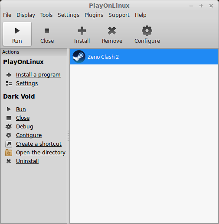Open Configure via the toolbar gear icon
219x224 pixels.
147,31
